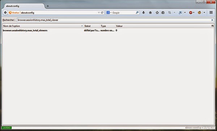Click the Greasemonkey monkey icon
This screenshot has height=131, width=217.
tap(199, 13)
